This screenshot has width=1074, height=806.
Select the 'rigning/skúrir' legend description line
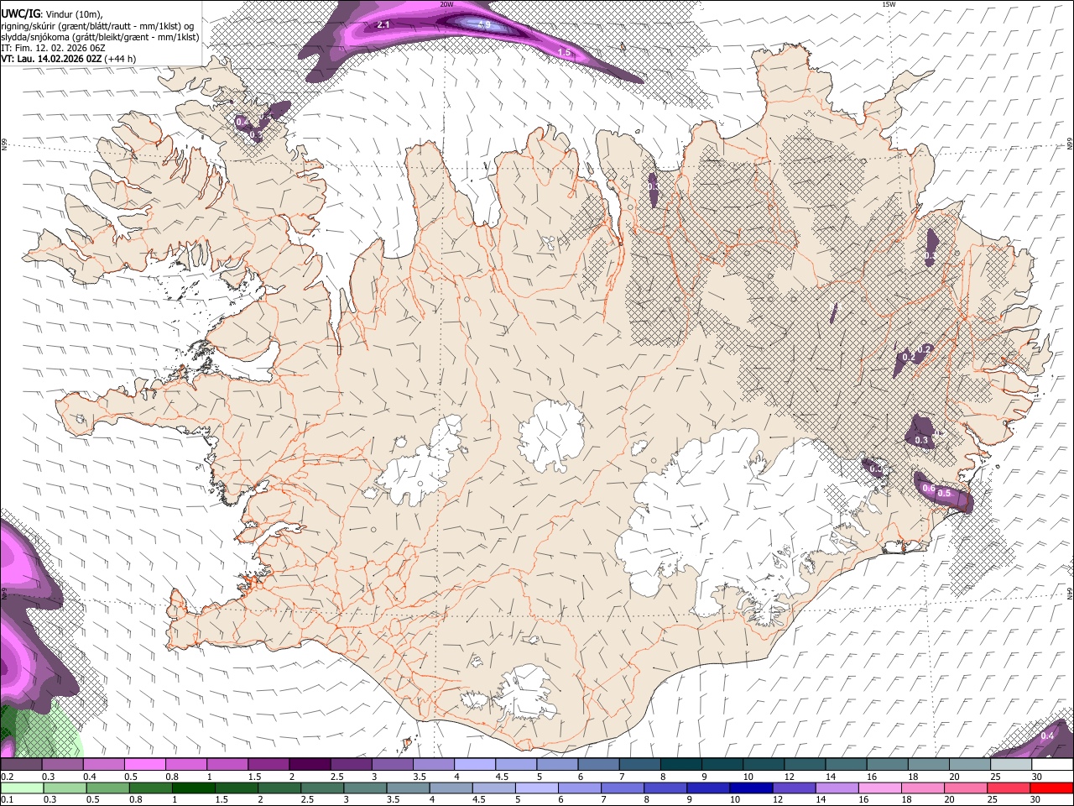tap(98, 25)
